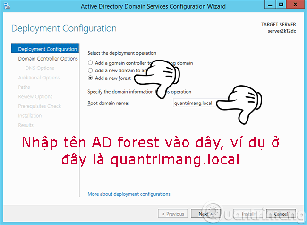
Task: Click the 'TARGET SERVER' label
Action: coord(278,25)
